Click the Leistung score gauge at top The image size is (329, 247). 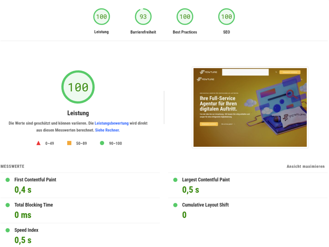102,17
